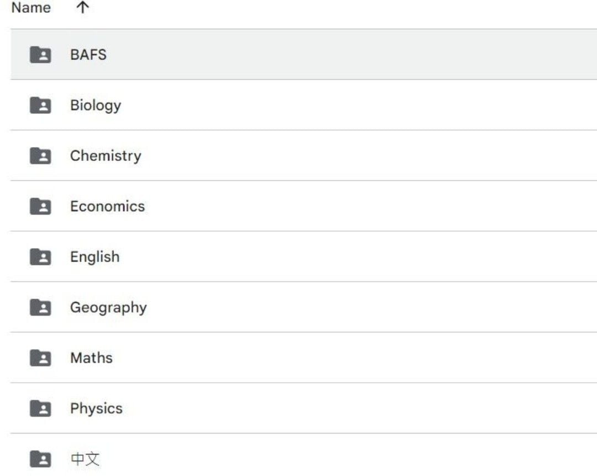
Task: Click the shared folder icon beside Chemistry
Action: 40,156
